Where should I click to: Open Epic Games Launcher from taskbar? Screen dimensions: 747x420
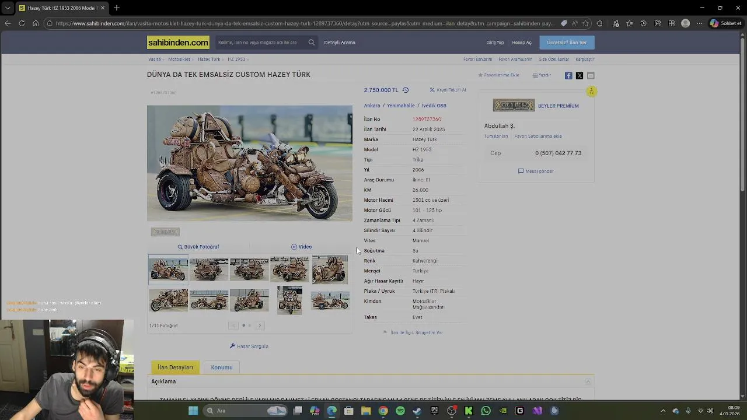click(x=434, y=411)
